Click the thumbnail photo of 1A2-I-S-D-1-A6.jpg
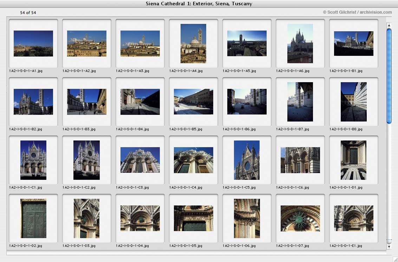 point(300,44)
